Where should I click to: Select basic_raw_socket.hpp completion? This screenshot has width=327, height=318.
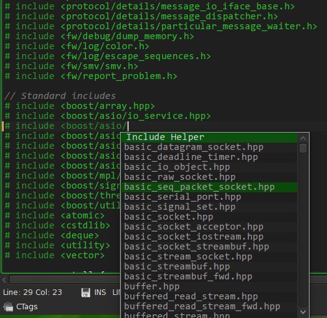[209, 177]
